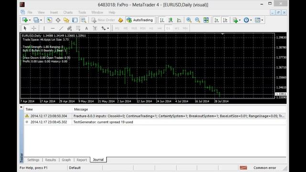Select the M5 timeframe
306x172 pixels.
pos(125,28)
